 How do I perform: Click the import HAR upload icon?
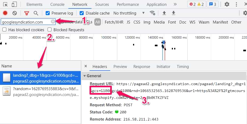point(164,13)
